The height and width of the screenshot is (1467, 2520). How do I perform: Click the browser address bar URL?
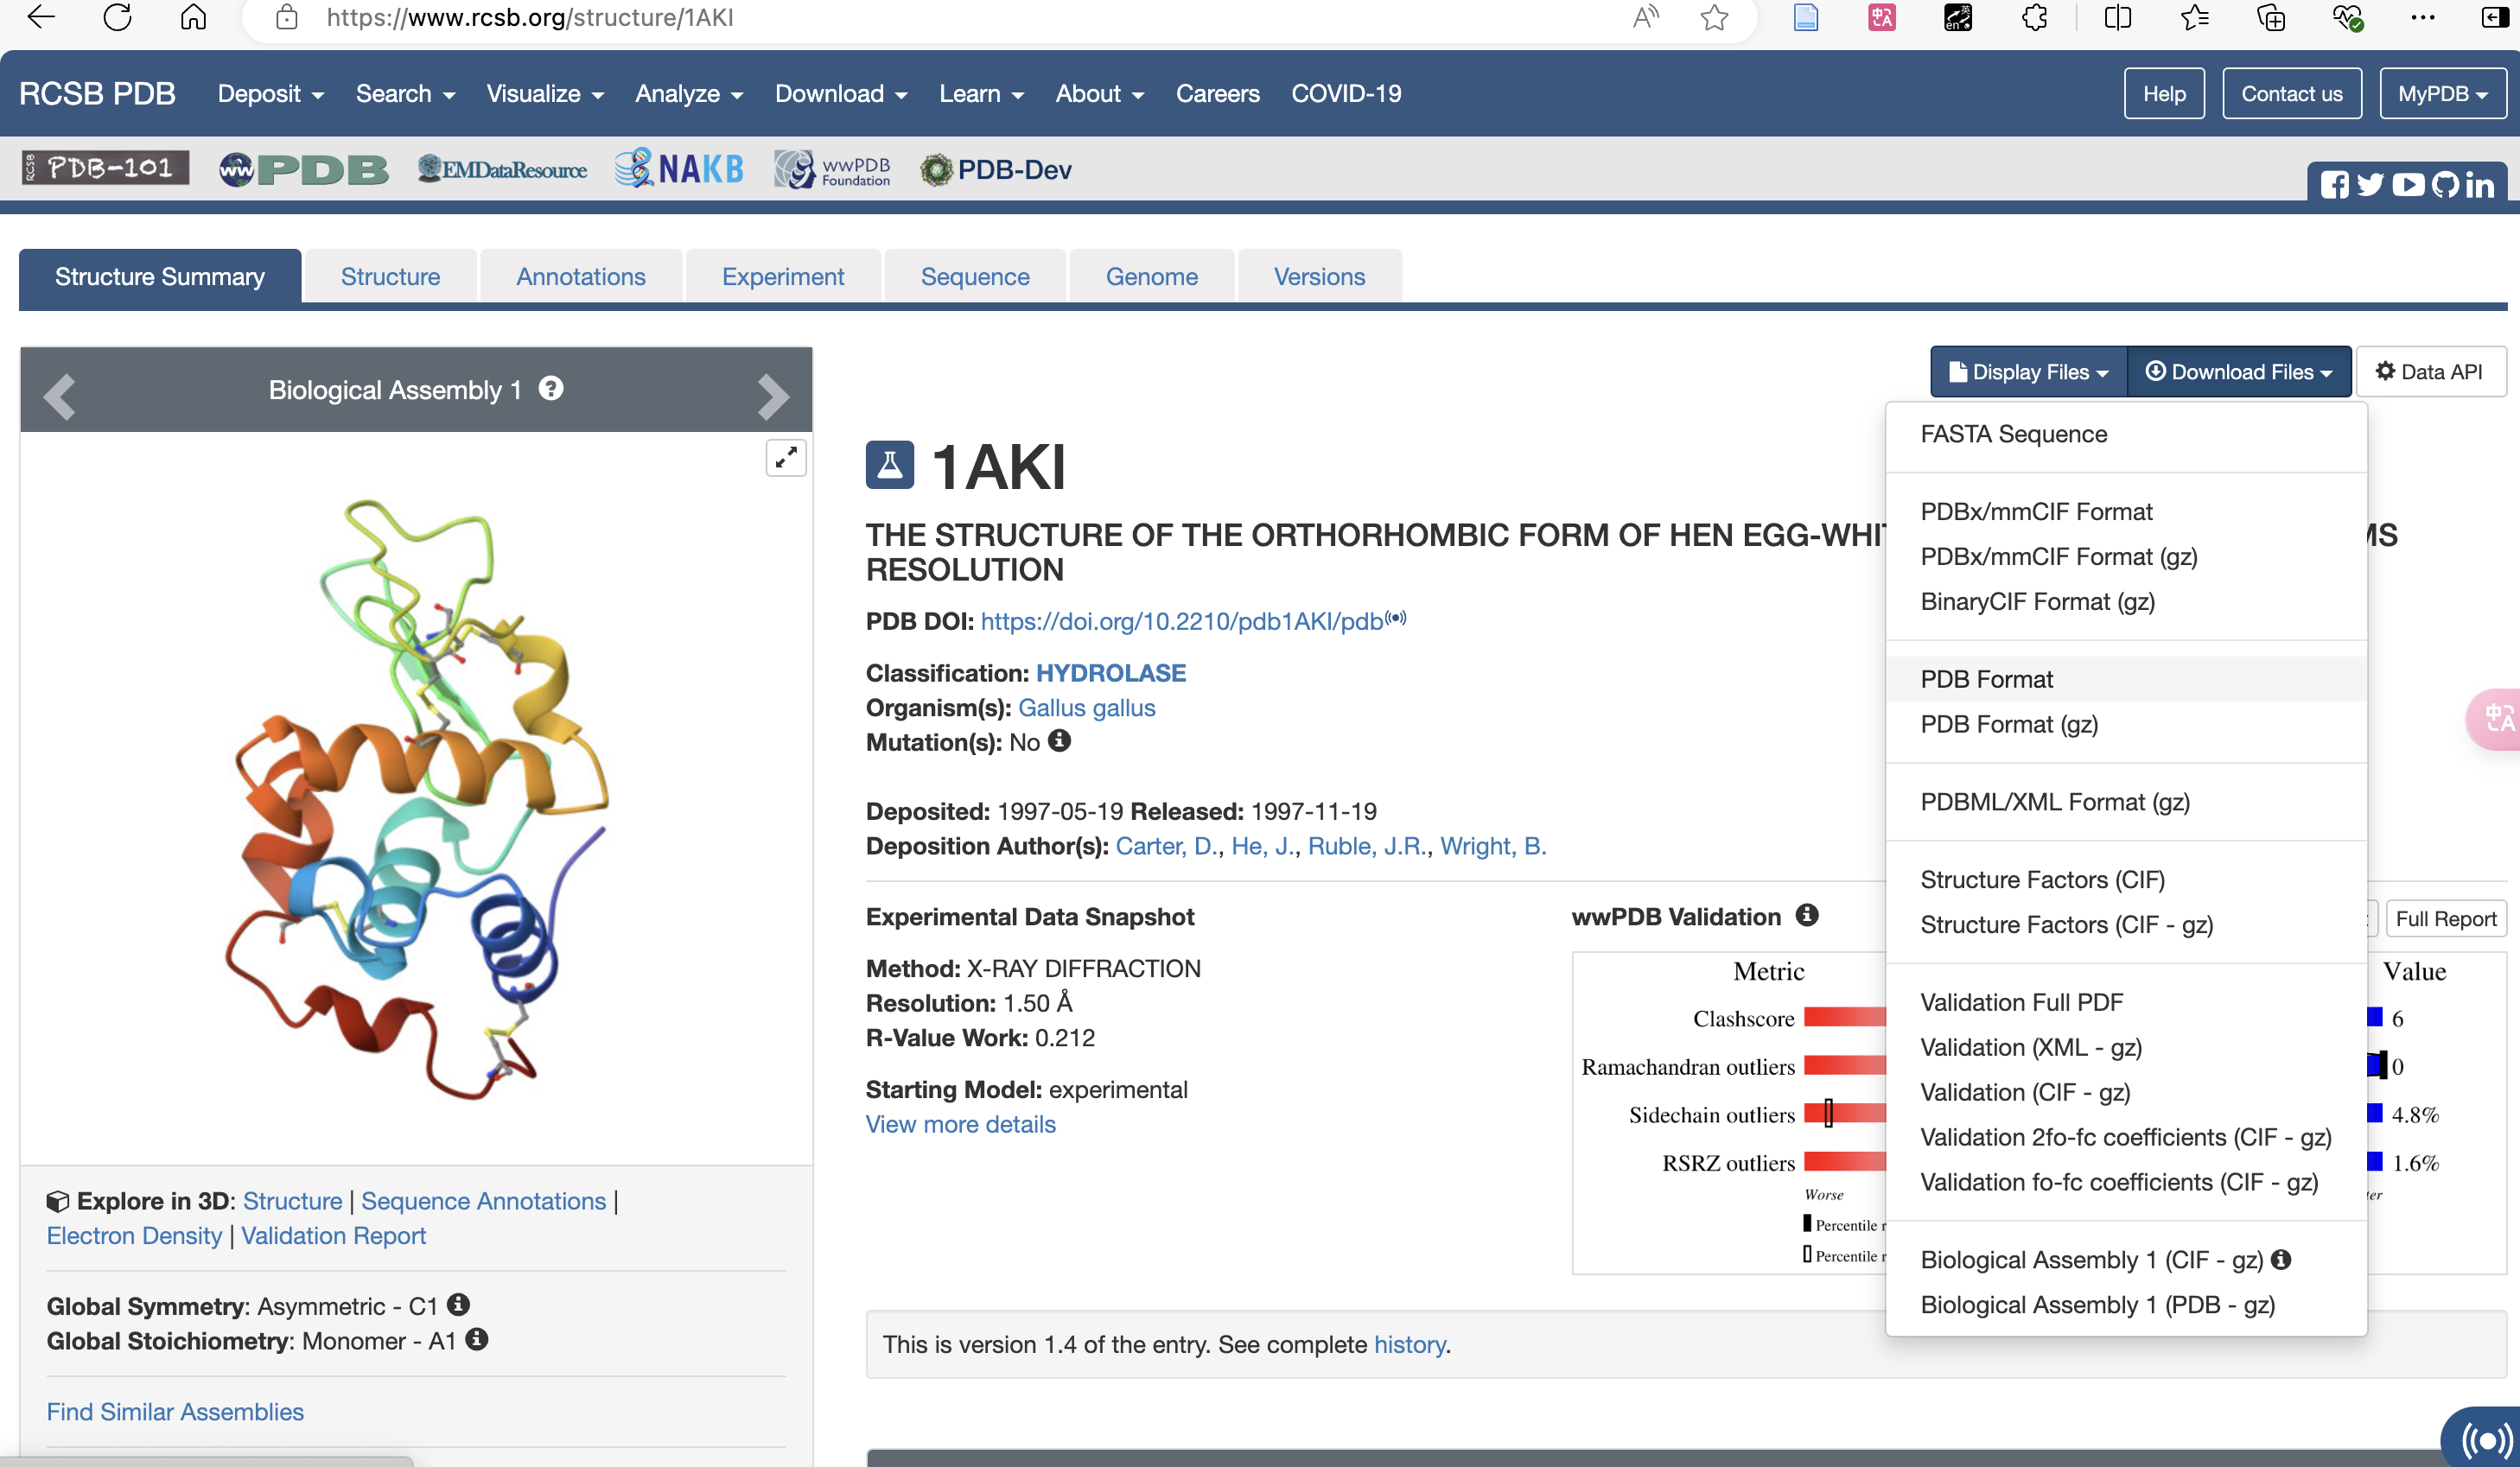click(x=530, y=18)
